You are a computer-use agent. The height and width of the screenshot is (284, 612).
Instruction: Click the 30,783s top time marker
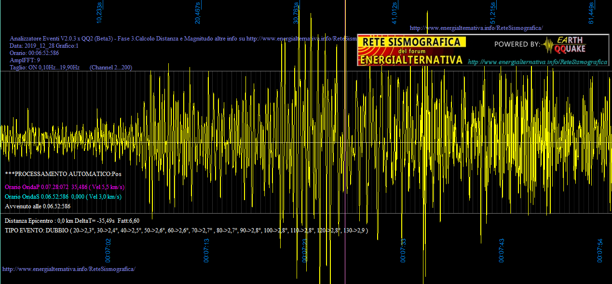click(296, 13)
